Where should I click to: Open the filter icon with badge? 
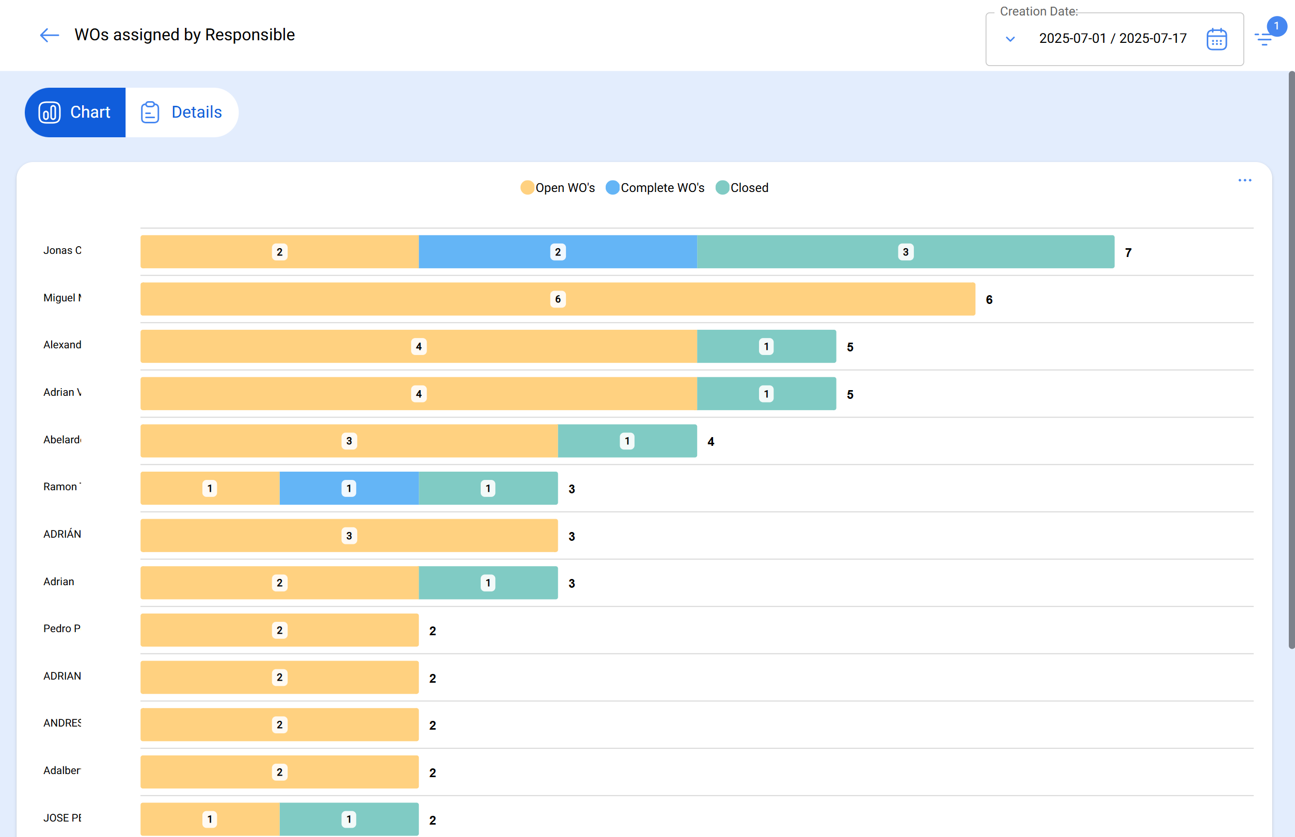[1265, 39]
